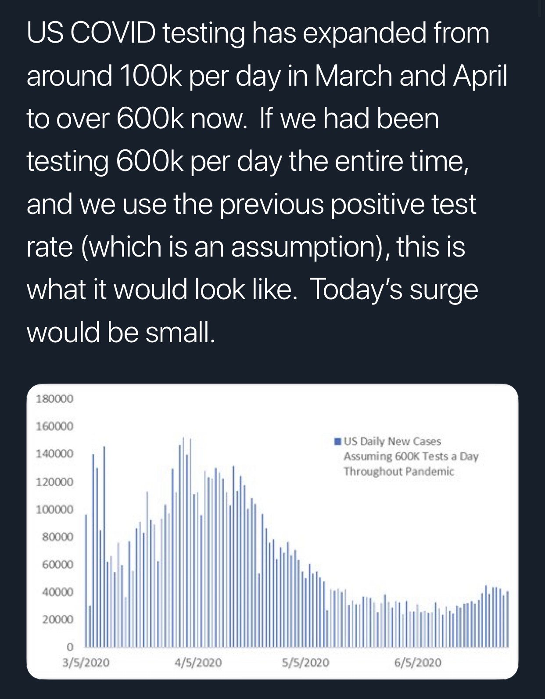
Task: Click the 80000 y-axis label
Action: 58,537
